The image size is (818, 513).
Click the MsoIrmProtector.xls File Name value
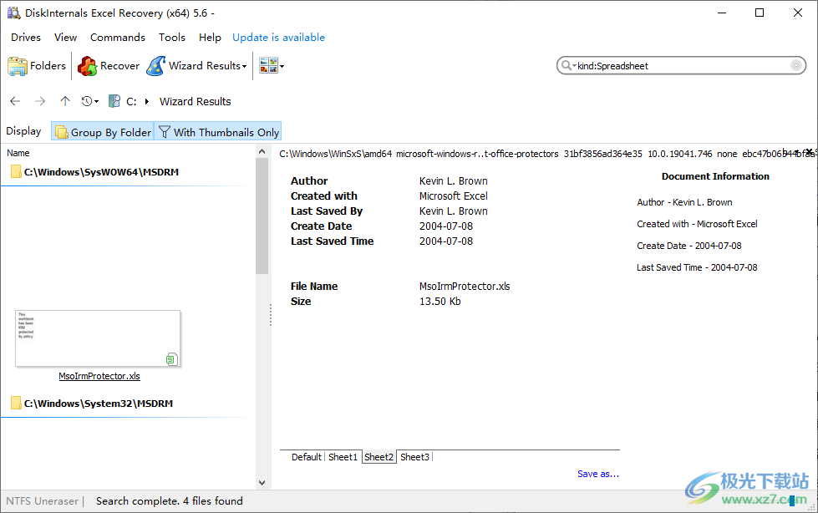465,286
